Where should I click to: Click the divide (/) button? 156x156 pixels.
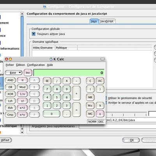[57, 81]
